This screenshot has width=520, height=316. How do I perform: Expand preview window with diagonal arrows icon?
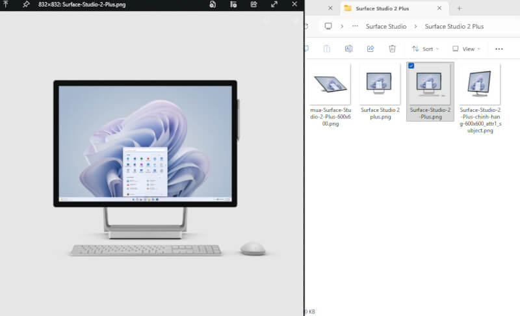[274, 5]
